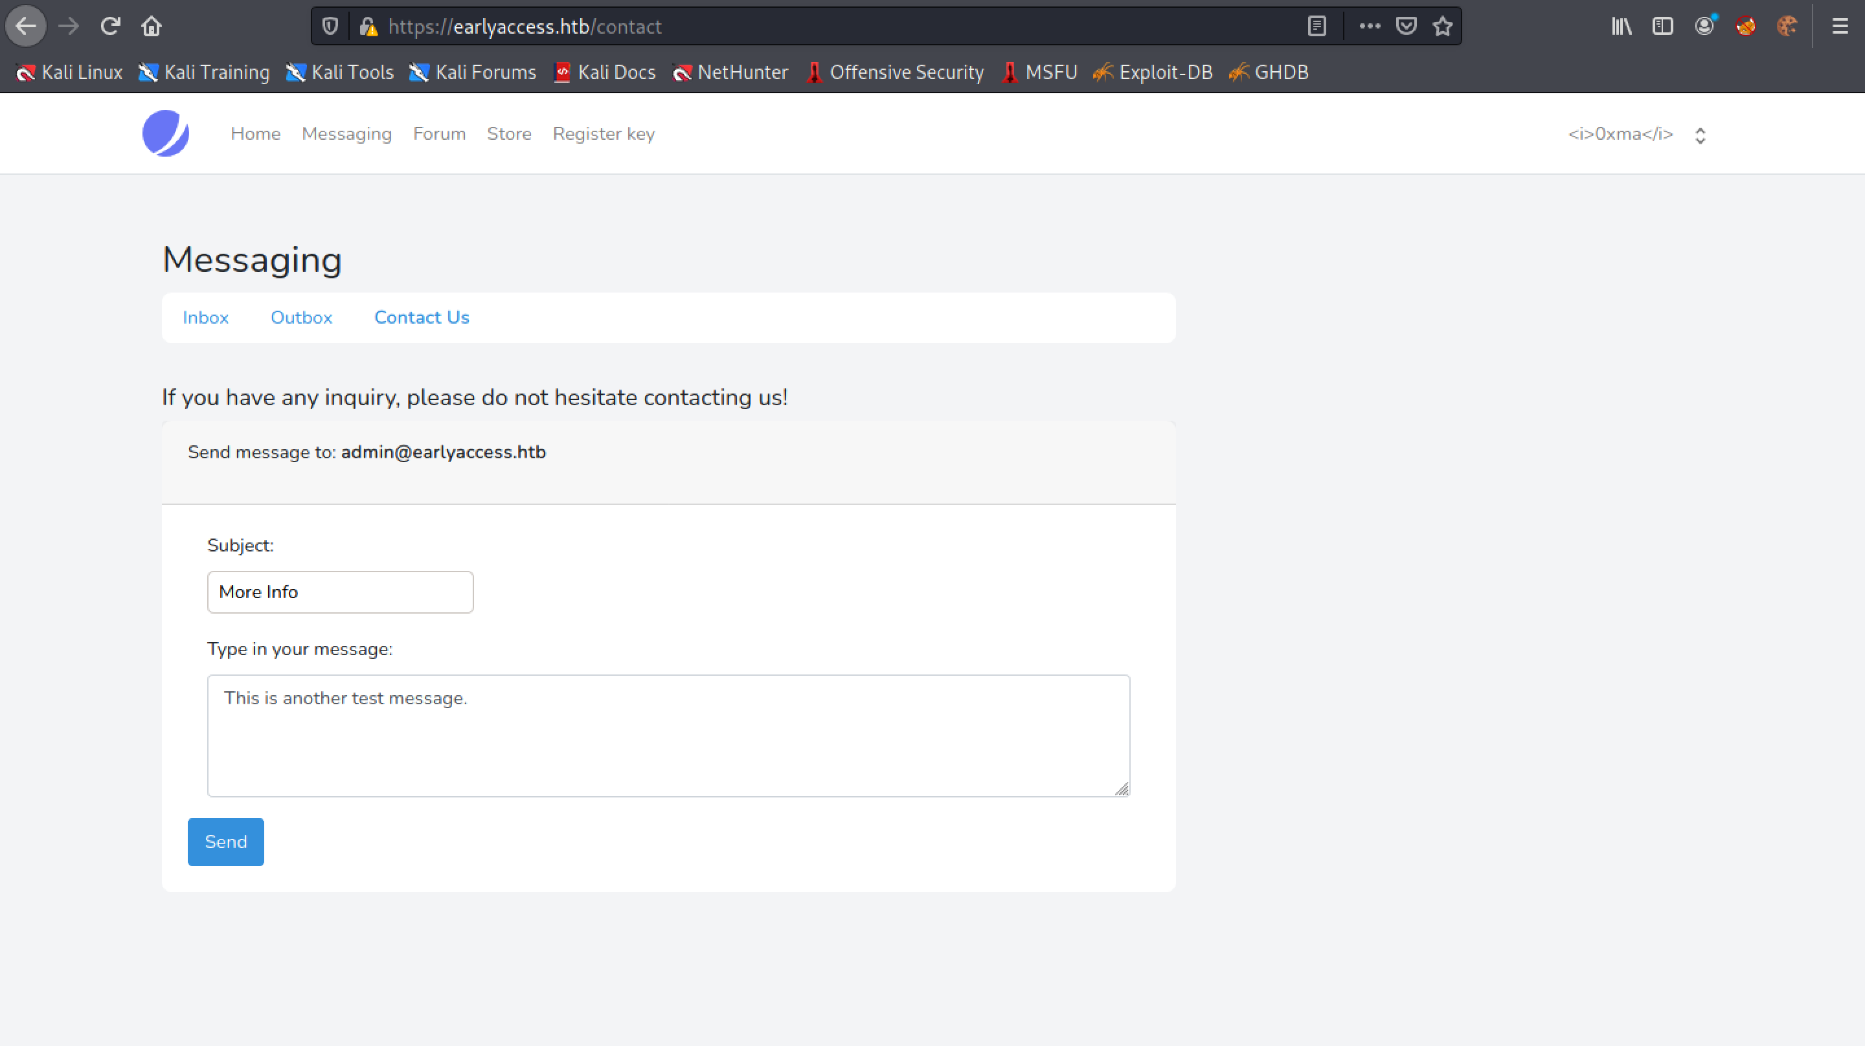Switch to the Outbox tab
This screenshot has height=1046, width=1865.
pos(301,318)
